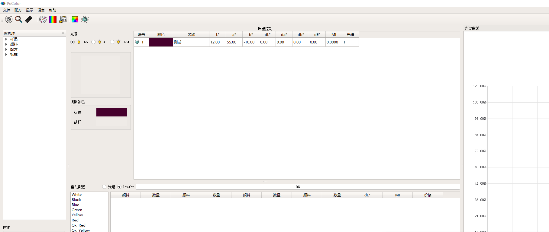
Task: Click the L* column header
Action: pos(218,34)
